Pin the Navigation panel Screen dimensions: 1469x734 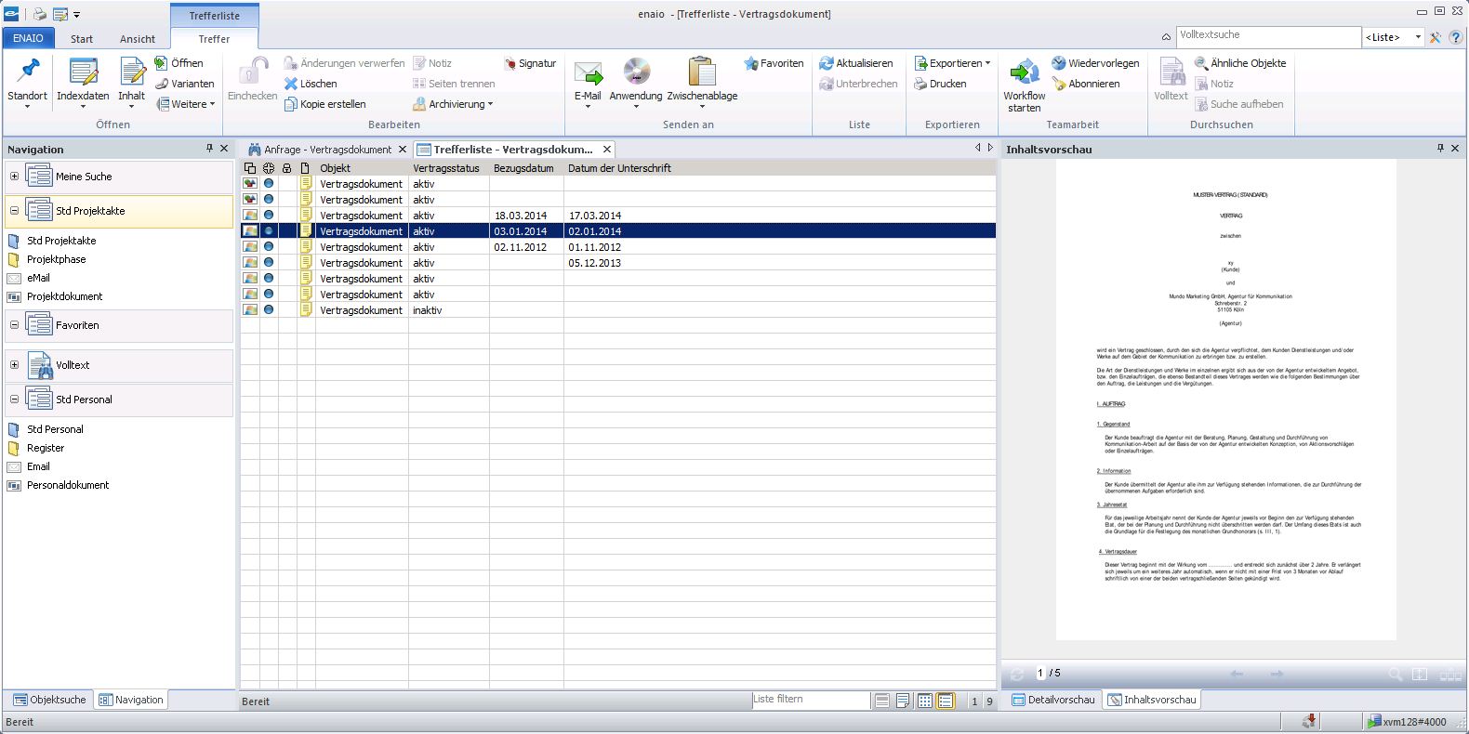(x=209, y=149)
